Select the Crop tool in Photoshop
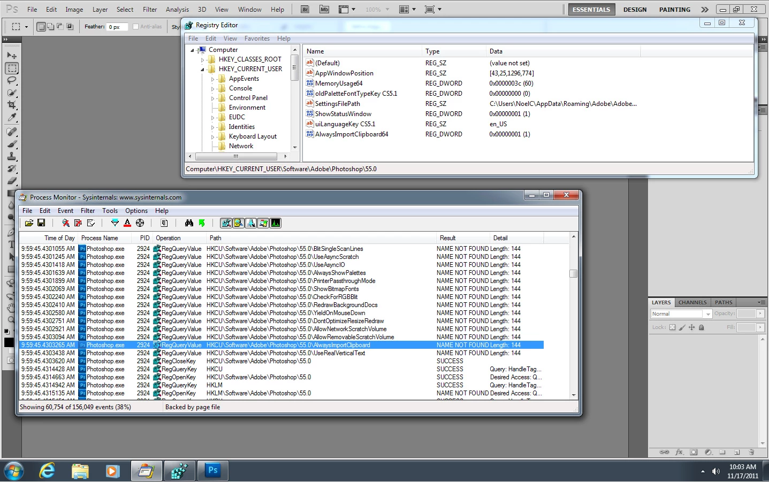769x482 pixels. [12, 105]
